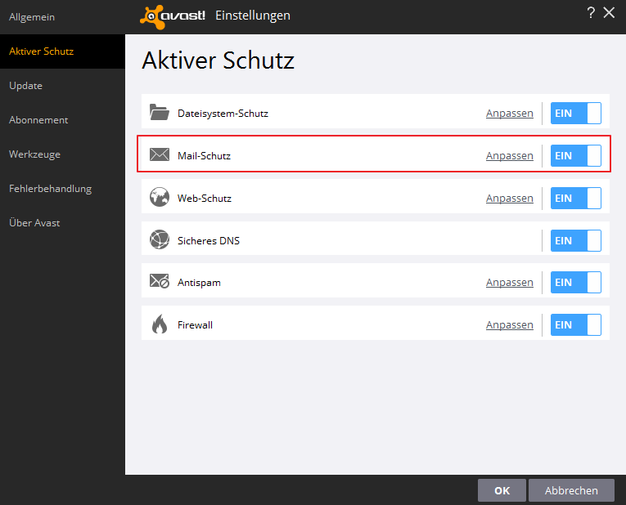
Task: Click the Firewall flame icon
Action: click(x=160, y=324)
